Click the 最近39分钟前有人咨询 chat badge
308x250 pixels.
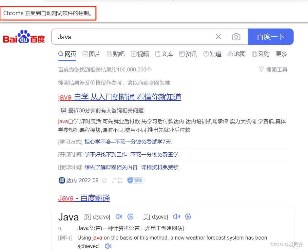pos(102,110)
